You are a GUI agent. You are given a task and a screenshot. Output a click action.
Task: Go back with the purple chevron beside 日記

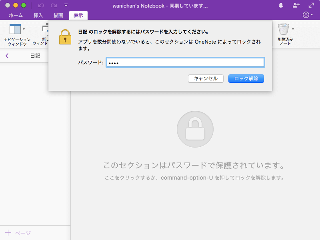pyautogui.click(x=7, y=56)
